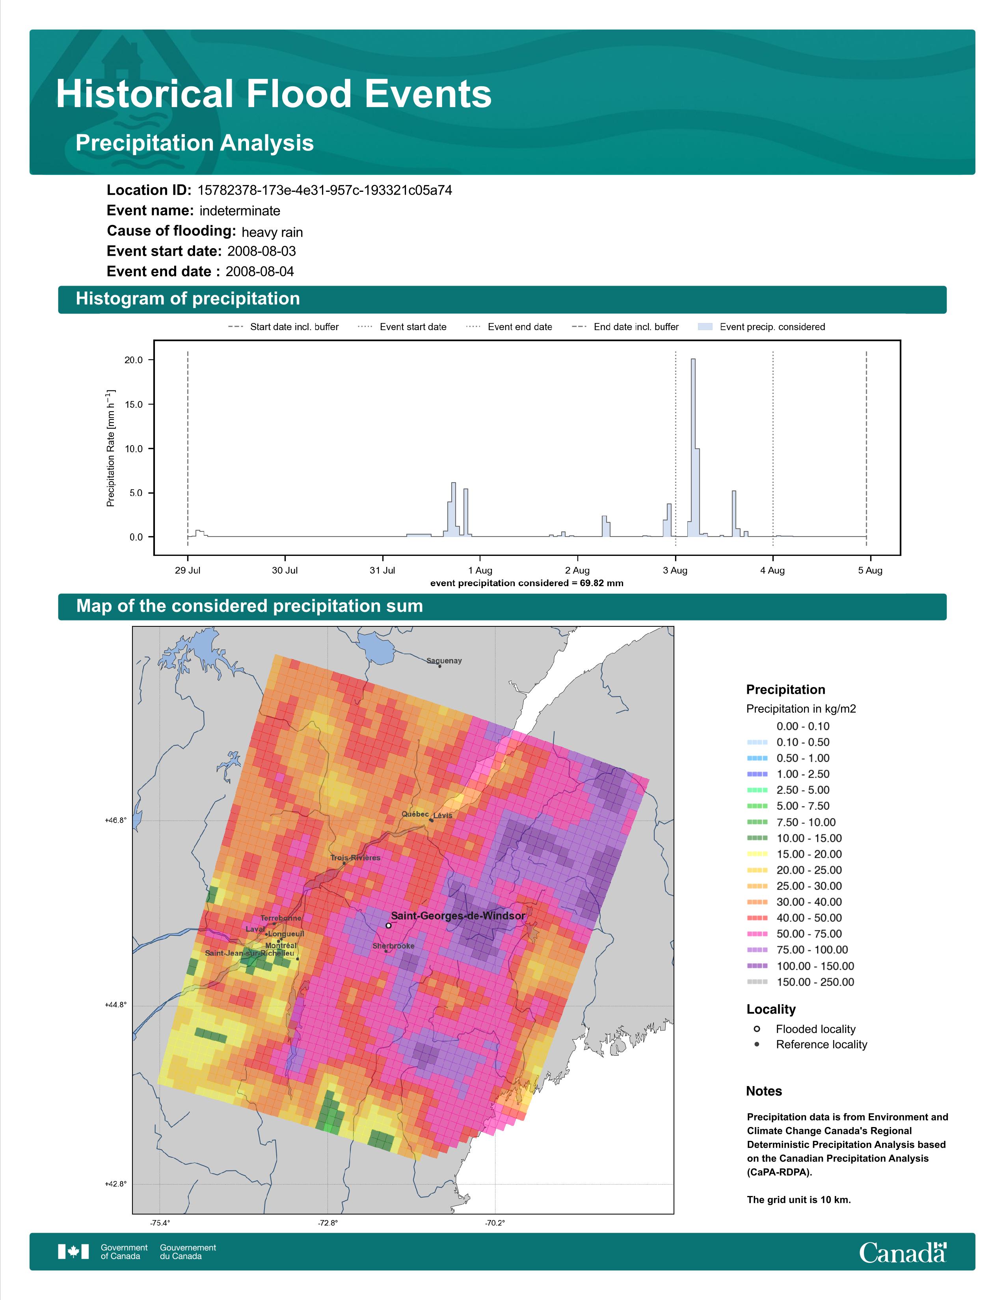Click End date incl. buffer legend entry
The image size is (1005, 1300).
(625, 327)
